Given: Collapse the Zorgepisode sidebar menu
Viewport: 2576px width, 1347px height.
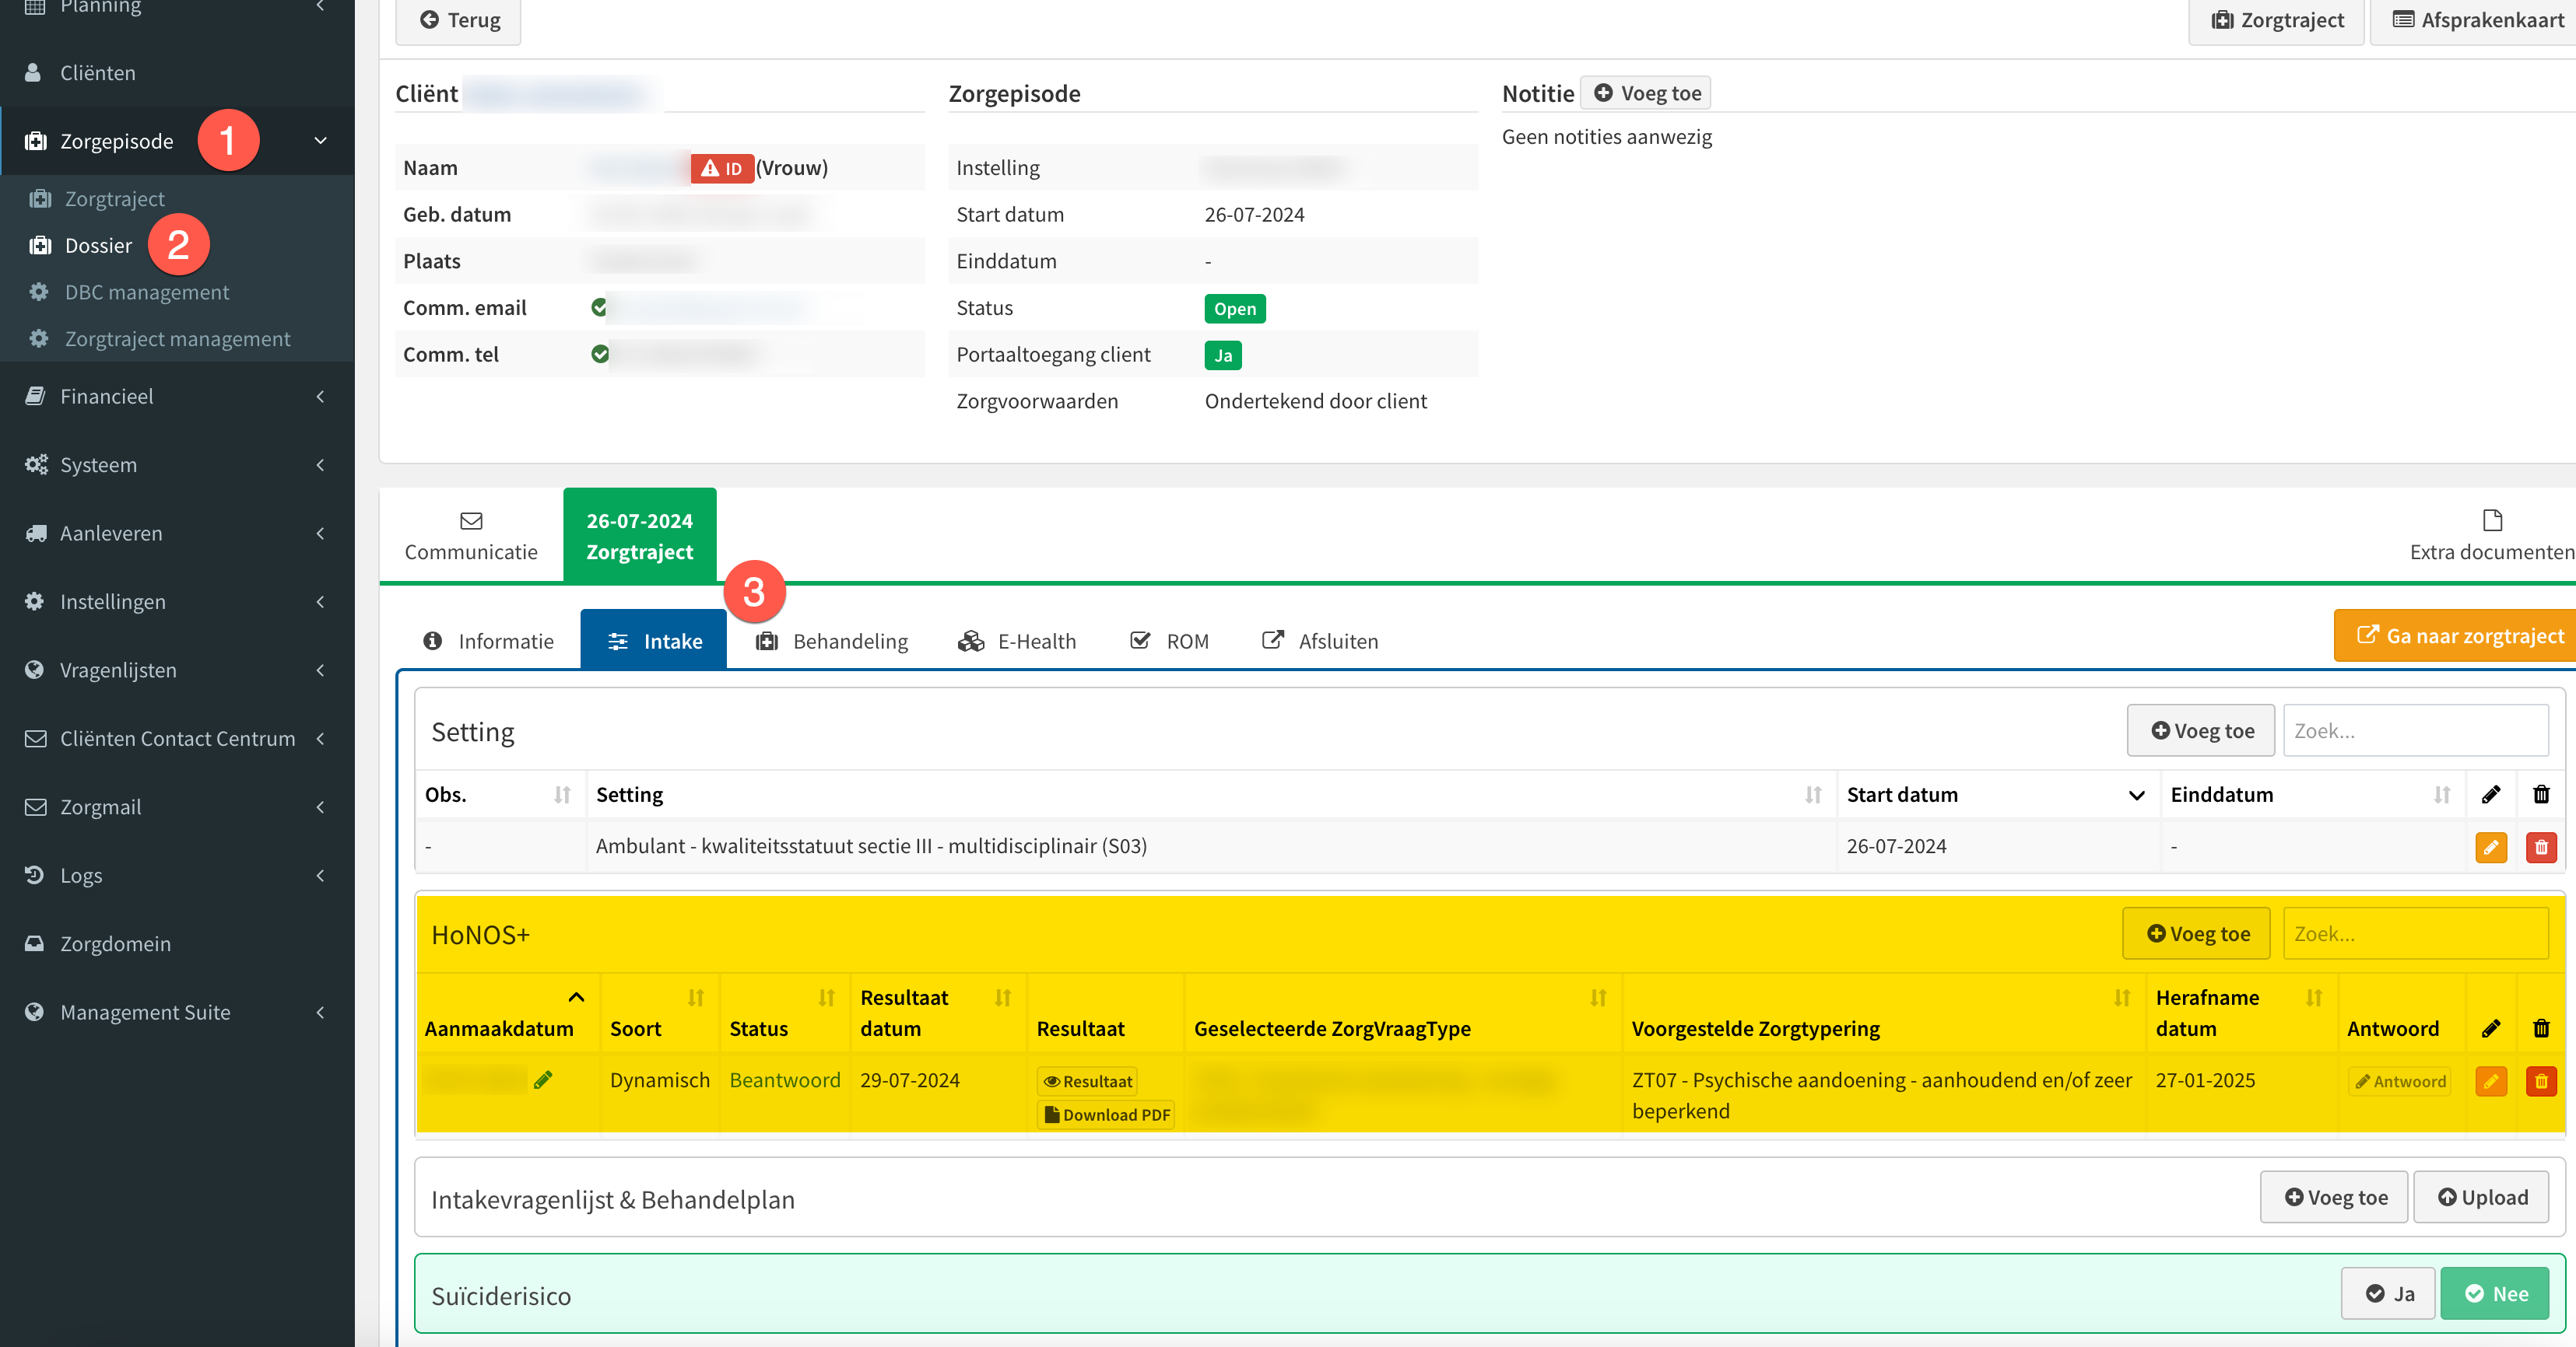Looking at the screenshot, I should tap(320, 141).
